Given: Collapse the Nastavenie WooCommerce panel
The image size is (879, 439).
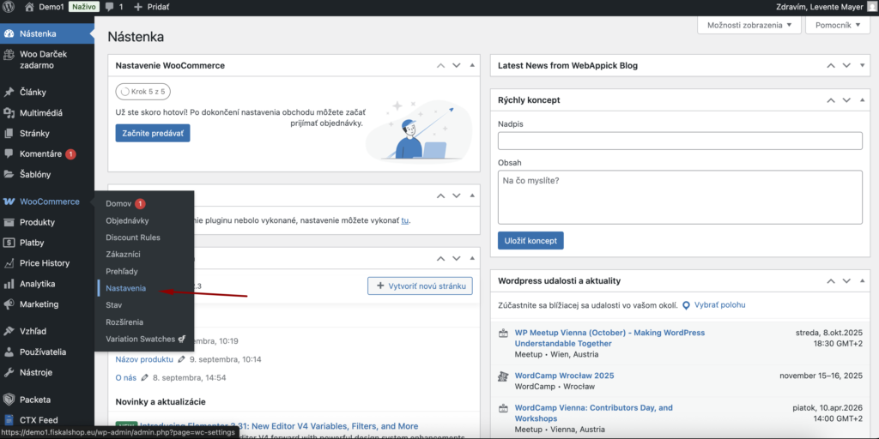Looking at the screenshot, I should [x=472, y=66].
